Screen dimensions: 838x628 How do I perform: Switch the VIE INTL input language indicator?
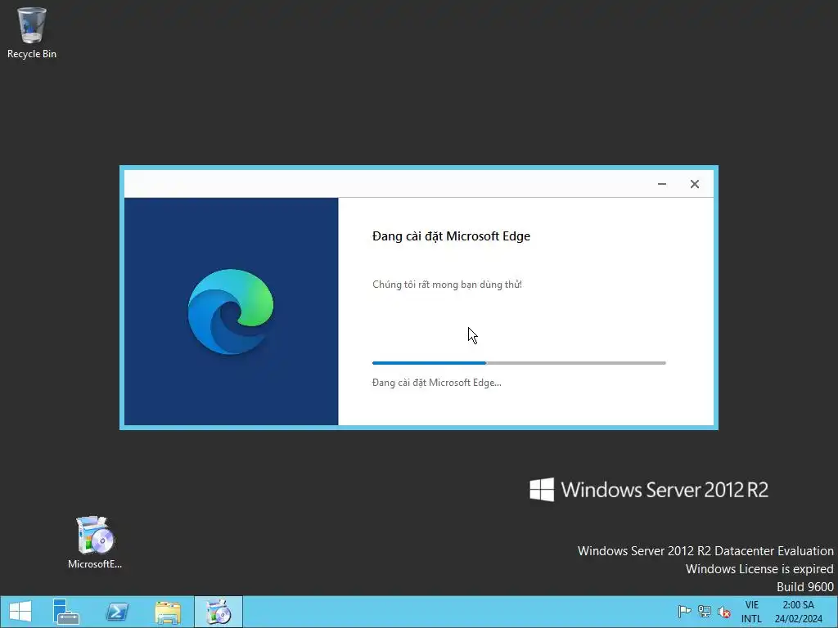(x=751, y=612)
